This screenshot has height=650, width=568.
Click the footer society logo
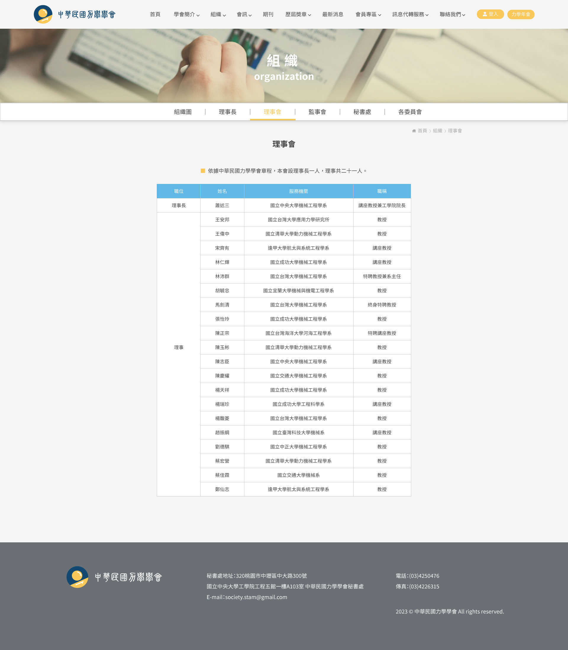114,577
